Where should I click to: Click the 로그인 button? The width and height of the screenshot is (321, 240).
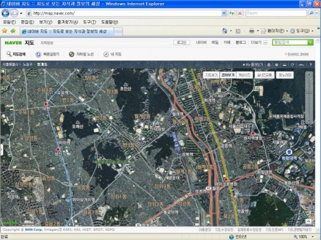[x=181, y=42]
